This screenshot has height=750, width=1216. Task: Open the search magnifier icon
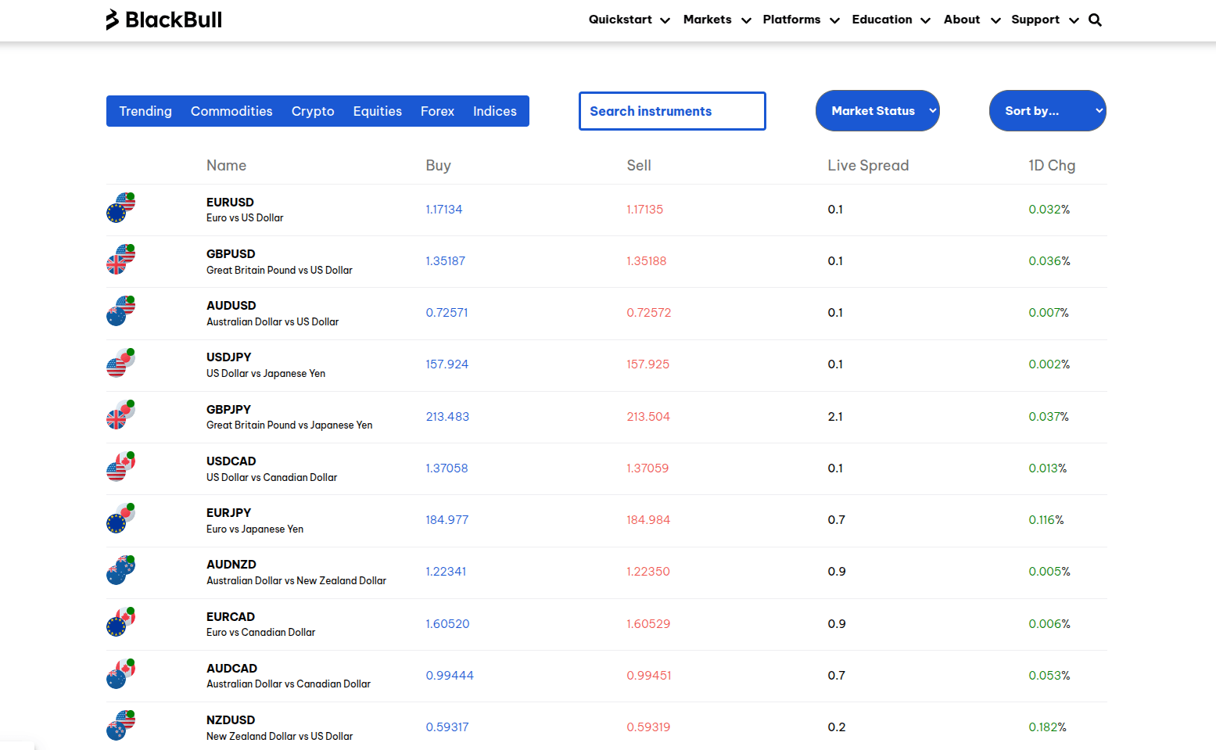(1095, 20)
